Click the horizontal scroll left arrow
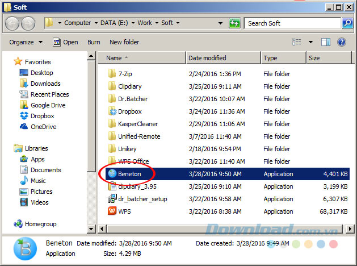The image size is (357, 266). 102,228
